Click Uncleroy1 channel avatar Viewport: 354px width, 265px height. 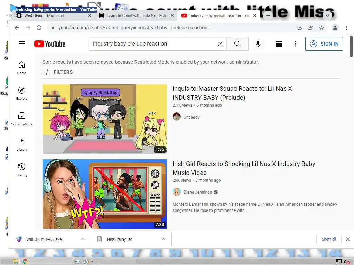(x=177, y=117)
